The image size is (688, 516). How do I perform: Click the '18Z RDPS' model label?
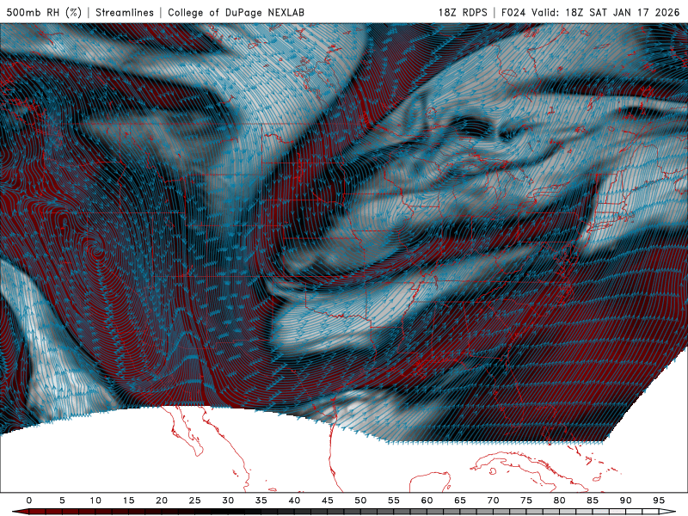pyautogui.click(x=463, y=12)
